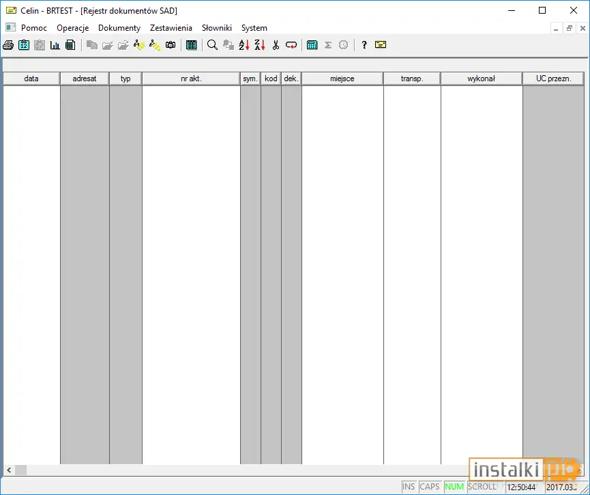This screenshot has width=590, height=495.
Task: Restore the inner document window size
Action: point(570,28)
